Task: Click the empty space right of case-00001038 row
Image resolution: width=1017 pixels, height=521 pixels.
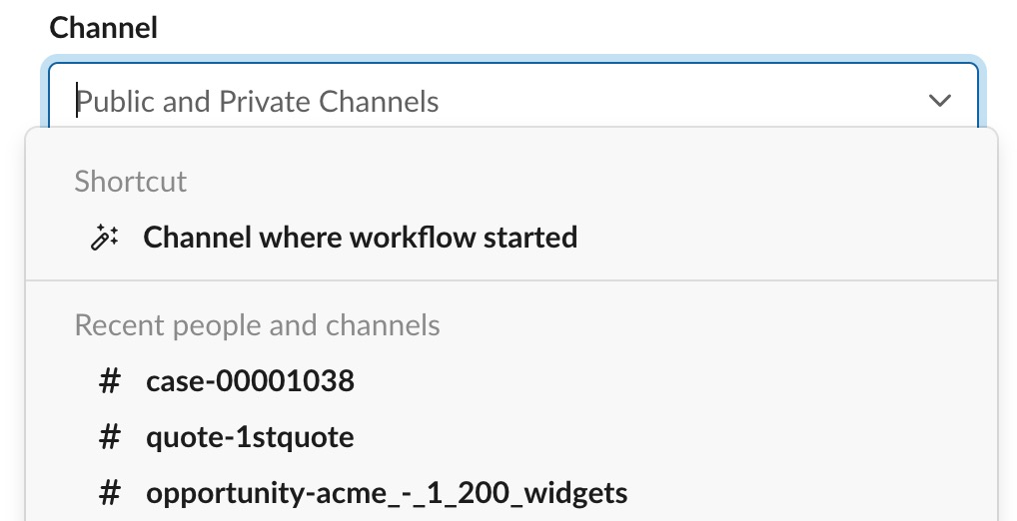Action: [674, 380]
